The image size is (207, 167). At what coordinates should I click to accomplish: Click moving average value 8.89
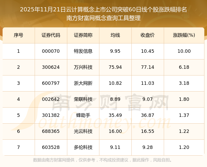[115, 99]
